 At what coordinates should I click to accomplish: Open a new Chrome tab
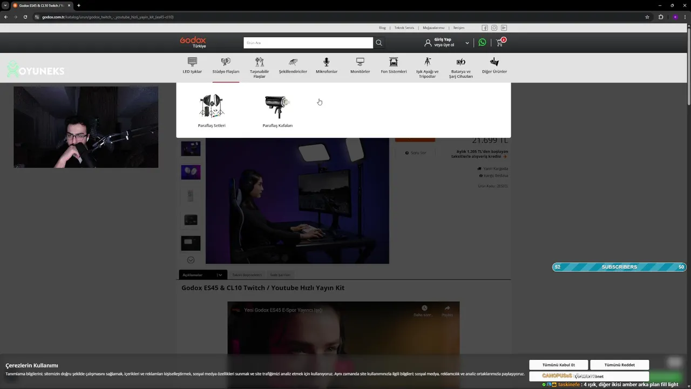(79, 5)
